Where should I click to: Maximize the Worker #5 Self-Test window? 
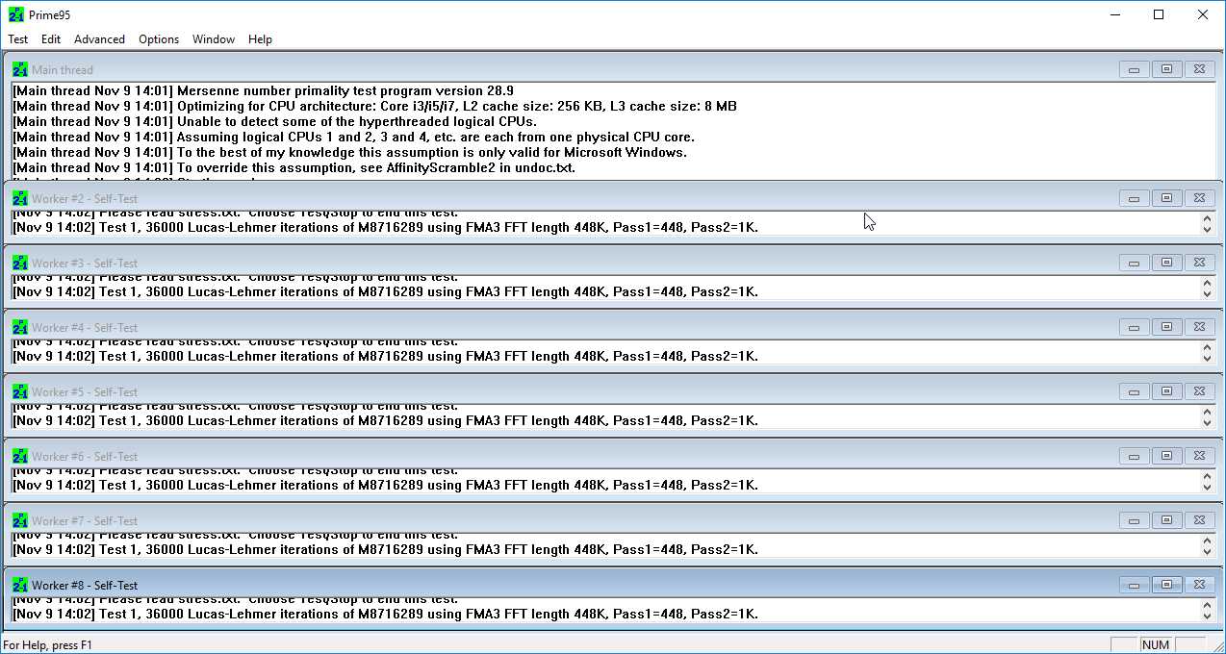1166,391
